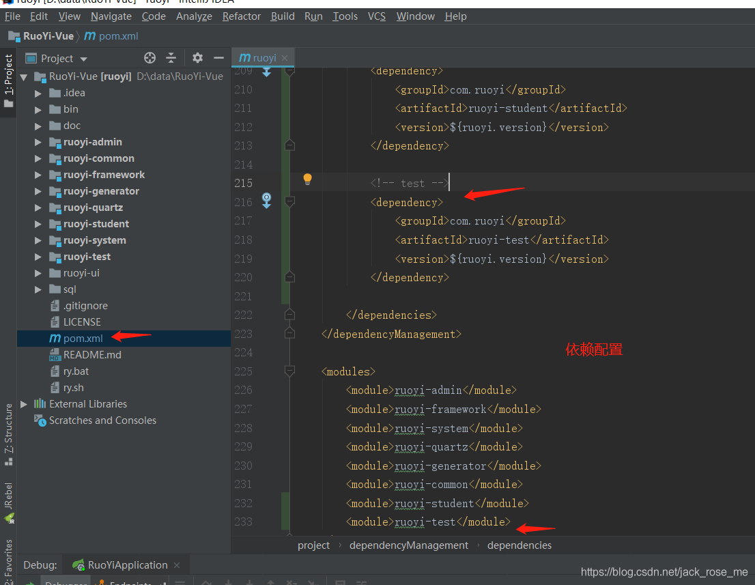Screen dimensions: 755x585
Task: Click the Locate/Scroll from Source target icon
Action: 149,58
